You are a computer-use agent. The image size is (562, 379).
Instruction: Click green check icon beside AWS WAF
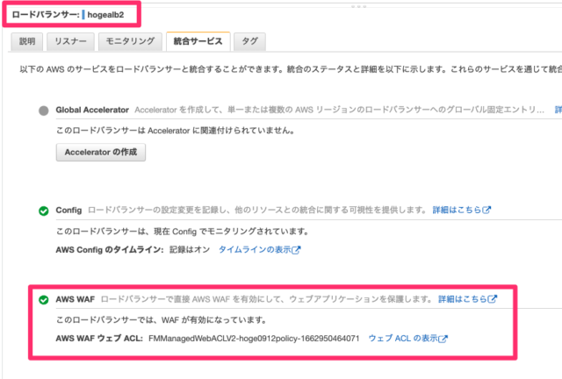(x=44, y=299)
